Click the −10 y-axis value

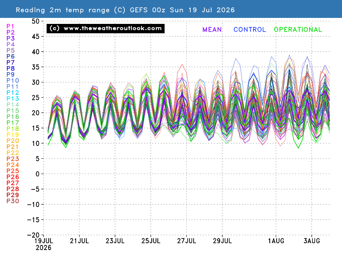tap(33, 204)
